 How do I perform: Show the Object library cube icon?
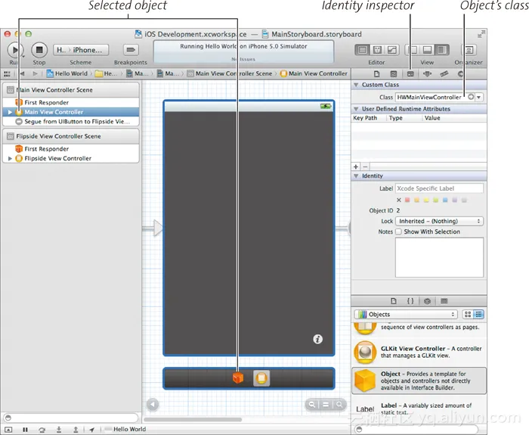pyautogui.click(x=427, y=301)
